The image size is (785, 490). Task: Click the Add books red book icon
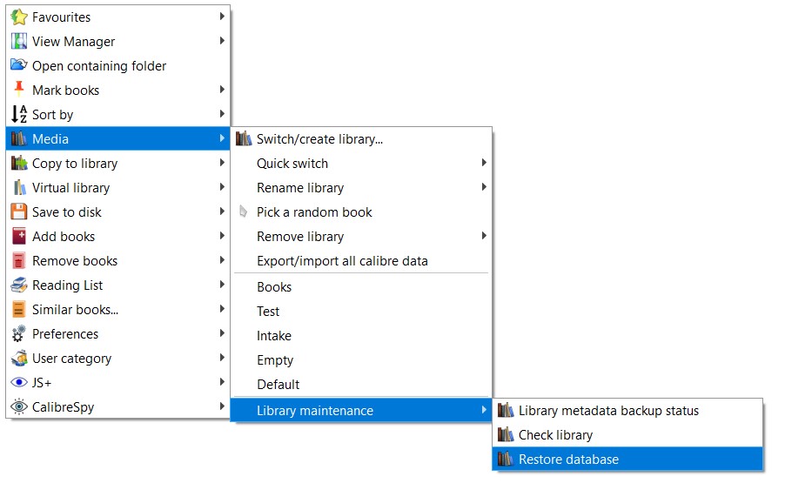[19, 236]
